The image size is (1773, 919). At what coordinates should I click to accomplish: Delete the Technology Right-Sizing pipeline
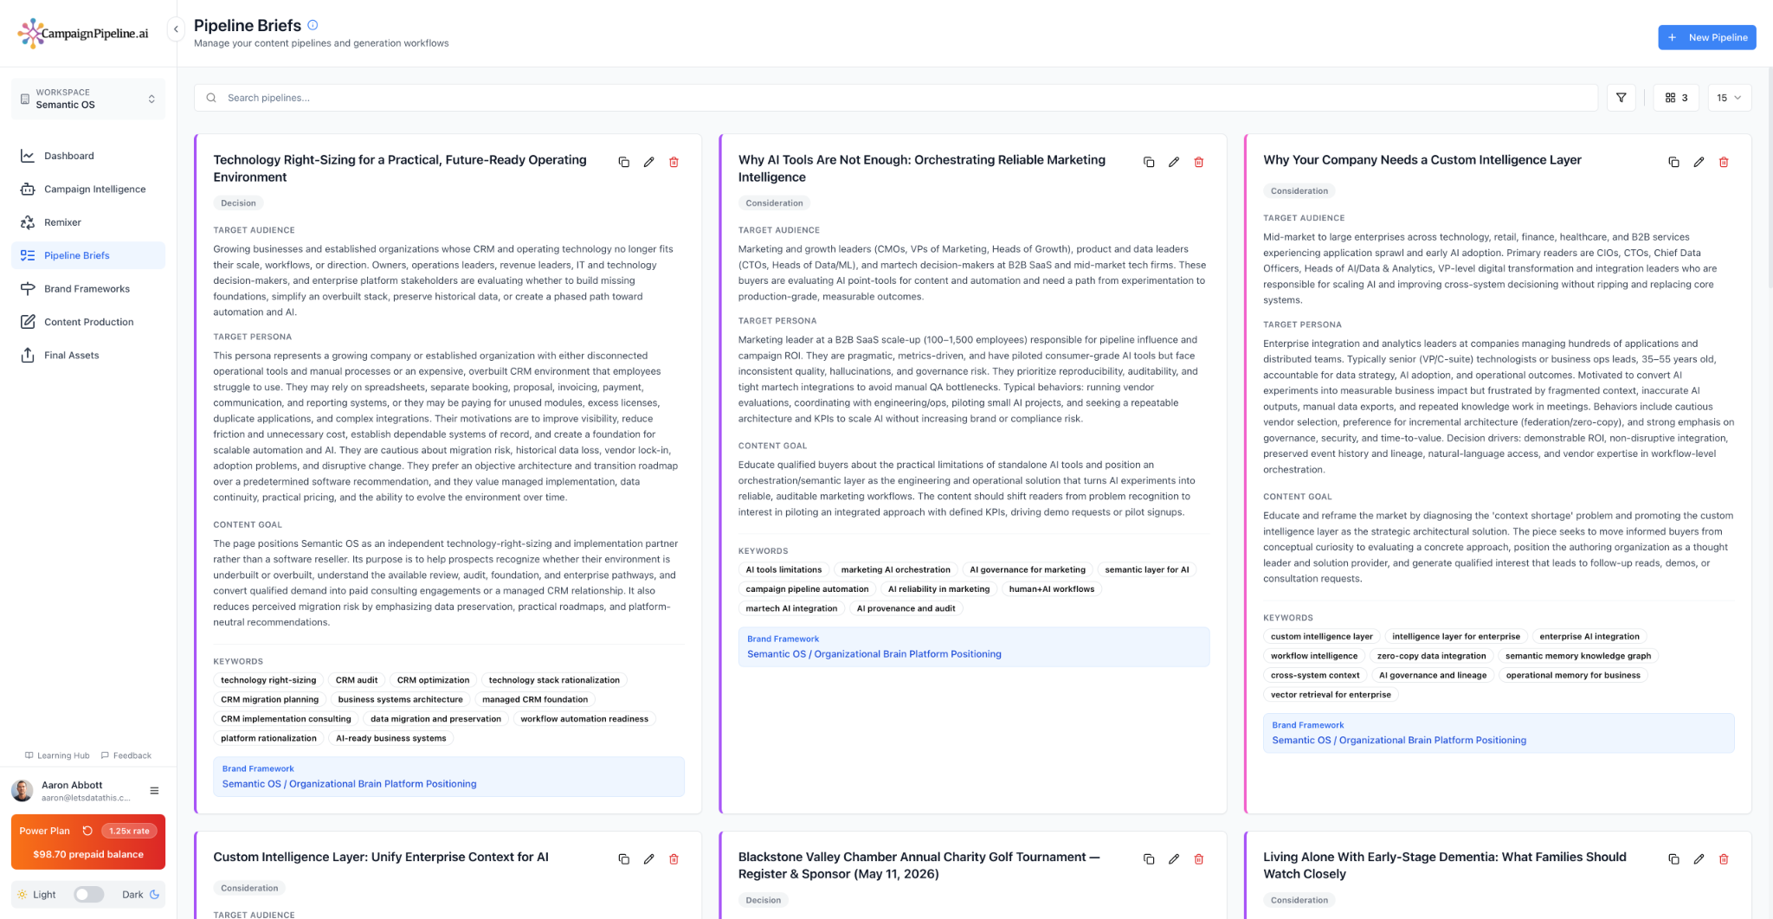[674, 162]
